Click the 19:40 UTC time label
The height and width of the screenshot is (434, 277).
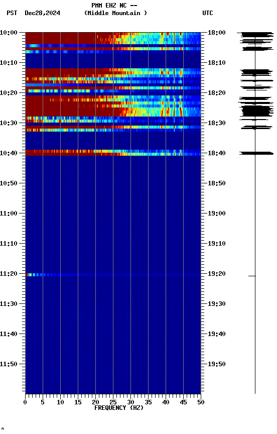(x=217, y=335)
